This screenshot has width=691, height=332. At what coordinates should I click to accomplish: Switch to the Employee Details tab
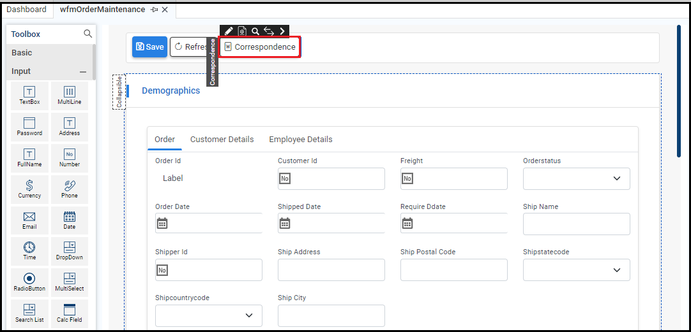coord(301,140)
